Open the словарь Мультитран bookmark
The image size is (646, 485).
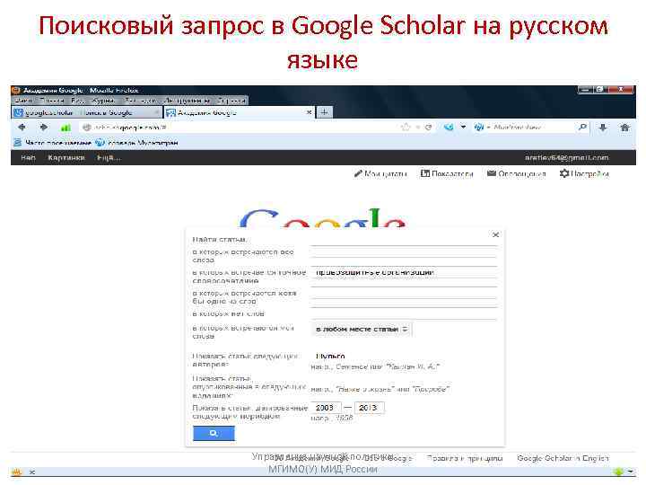coord(136,143)
